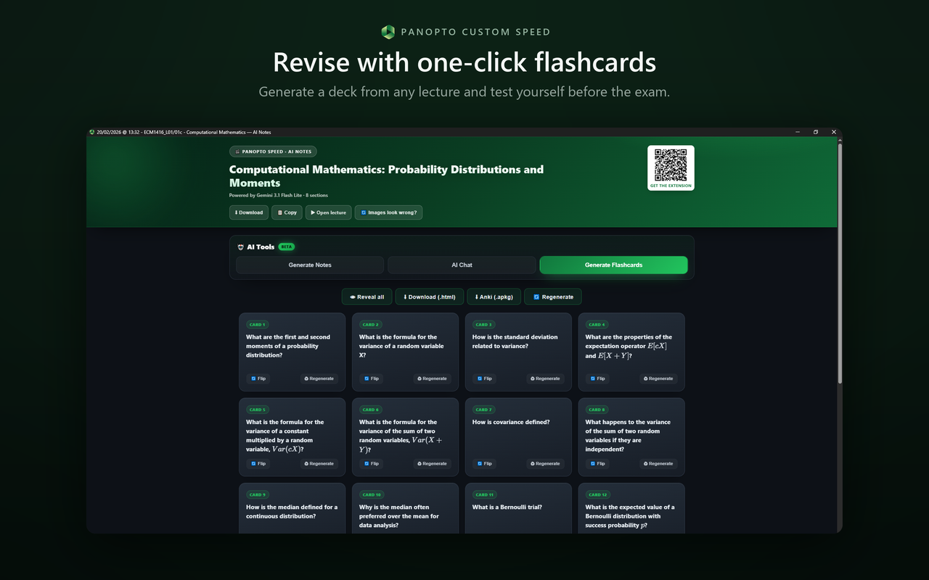Click the Images look wrong? button
Screen dimensions: 929x580
pyautogui.click(x=389, y=212)
